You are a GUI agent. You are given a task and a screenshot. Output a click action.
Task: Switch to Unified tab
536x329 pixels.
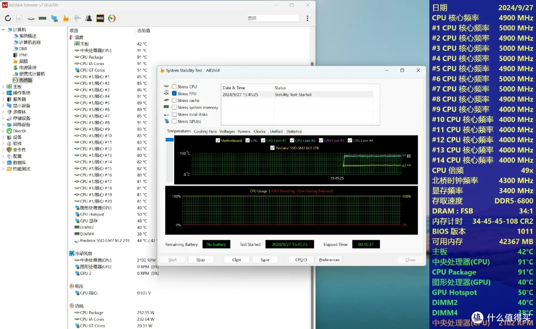(276, 132)
